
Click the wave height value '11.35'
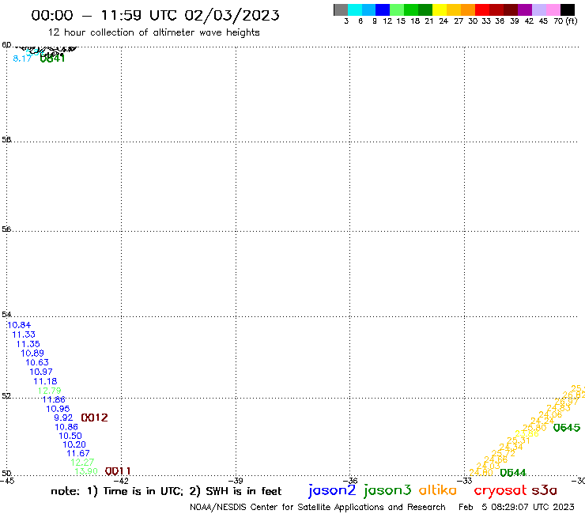pyautogui.click(x=28, y=344)
